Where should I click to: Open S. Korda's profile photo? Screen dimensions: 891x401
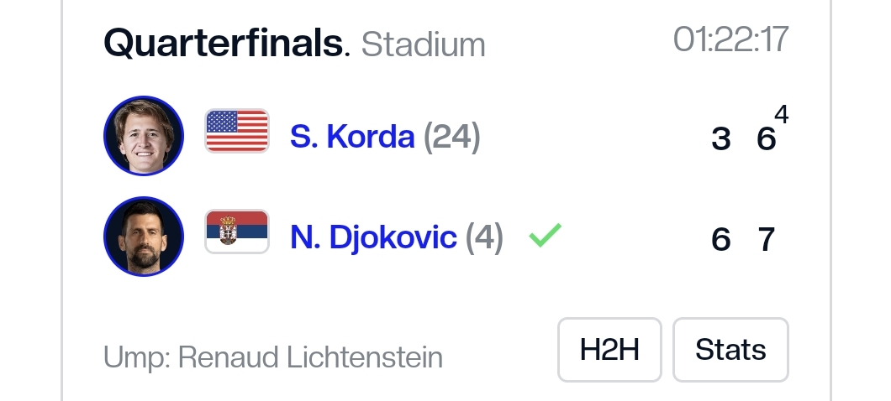tap(144, 135)
